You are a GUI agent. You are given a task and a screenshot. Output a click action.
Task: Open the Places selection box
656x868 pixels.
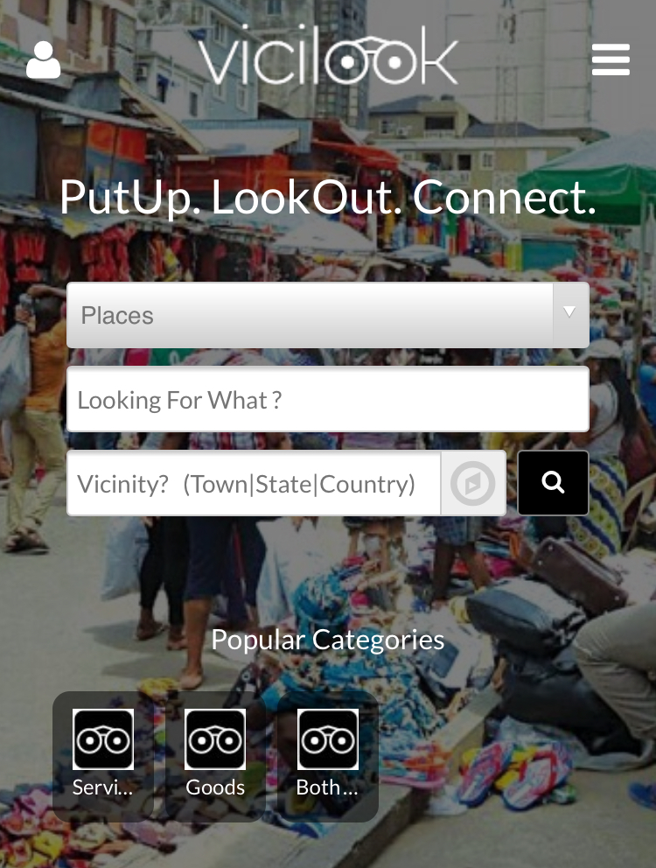(328, 315)
